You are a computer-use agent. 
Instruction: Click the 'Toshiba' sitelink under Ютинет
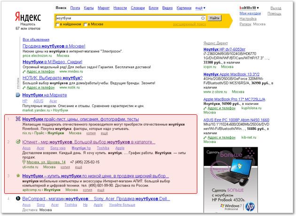pos(103,148)
